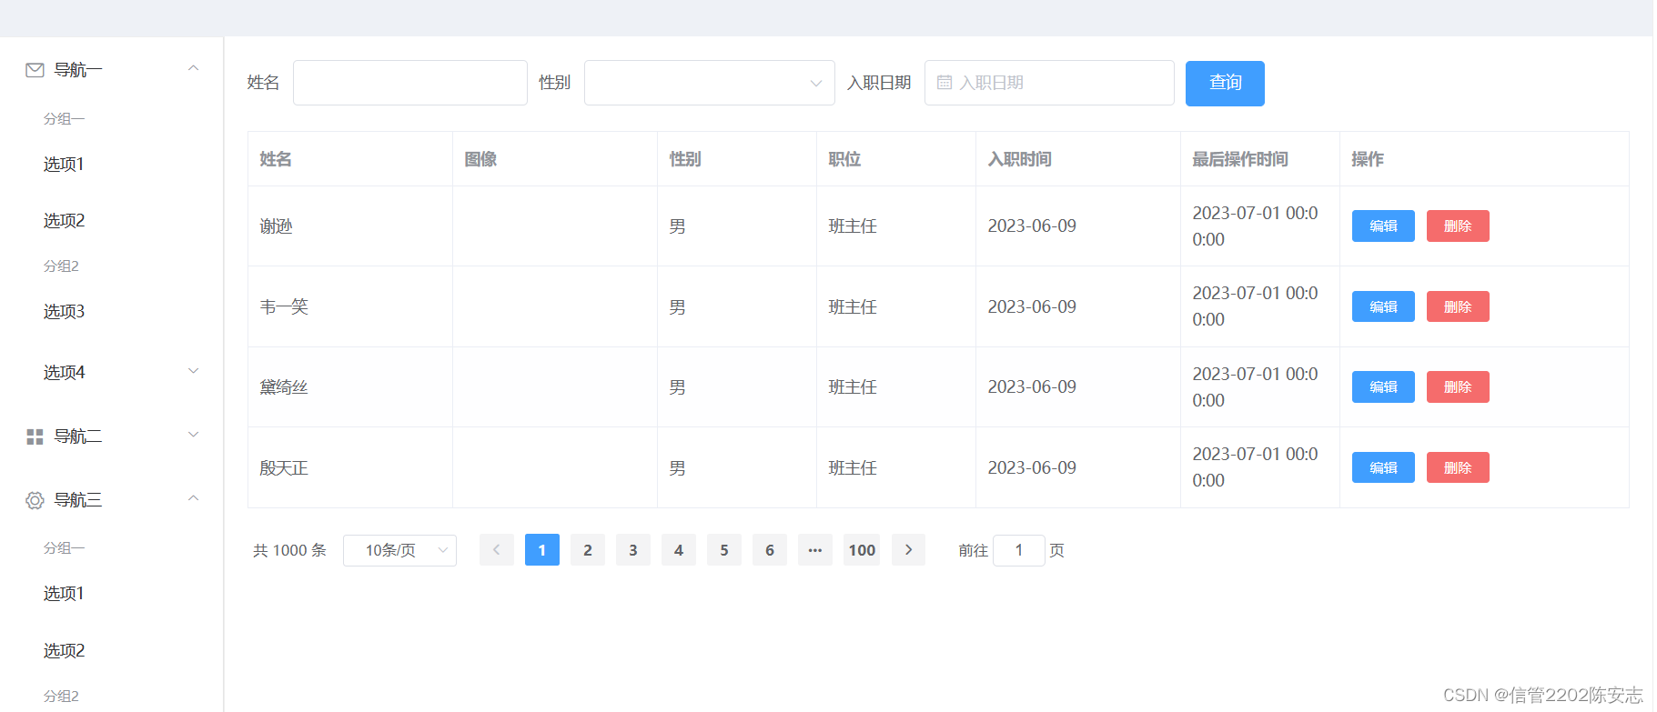This screenshot has width=1657, height=712.
Task: Focus the 入职日期 date input
Action: (x=1049, y=83)
